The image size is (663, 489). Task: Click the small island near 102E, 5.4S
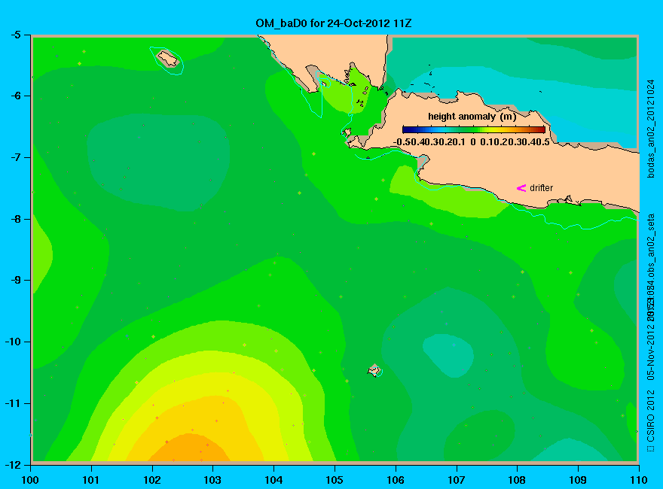tap(167, 58)
